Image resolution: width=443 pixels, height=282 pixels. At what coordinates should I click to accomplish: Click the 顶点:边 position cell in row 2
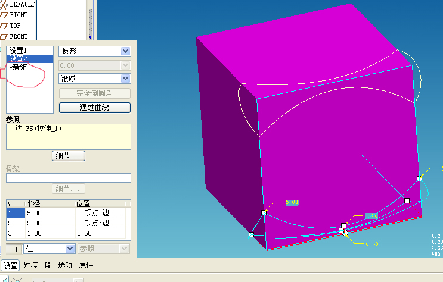tap(100, 223)
